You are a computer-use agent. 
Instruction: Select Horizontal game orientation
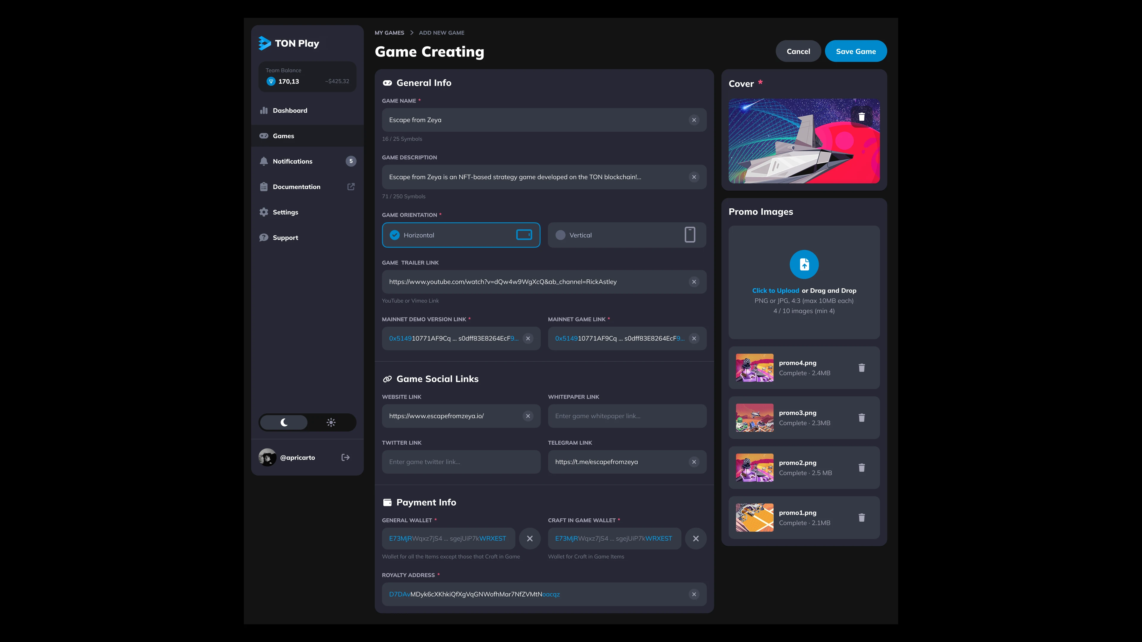(x=461, y=235)
